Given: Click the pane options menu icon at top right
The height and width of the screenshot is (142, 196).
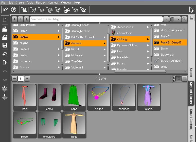Looking at the screenshot, I should pyautogui.click(x=191, y=18).
